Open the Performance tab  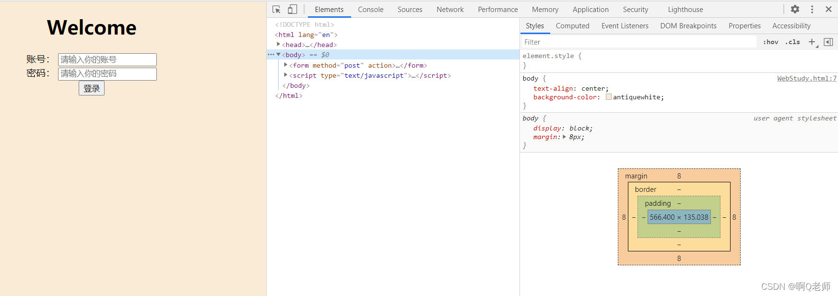point(498,10)
